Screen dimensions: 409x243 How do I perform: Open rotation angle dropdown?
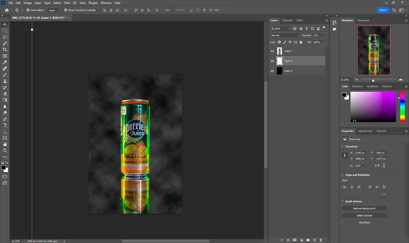[x=365, y=166]
